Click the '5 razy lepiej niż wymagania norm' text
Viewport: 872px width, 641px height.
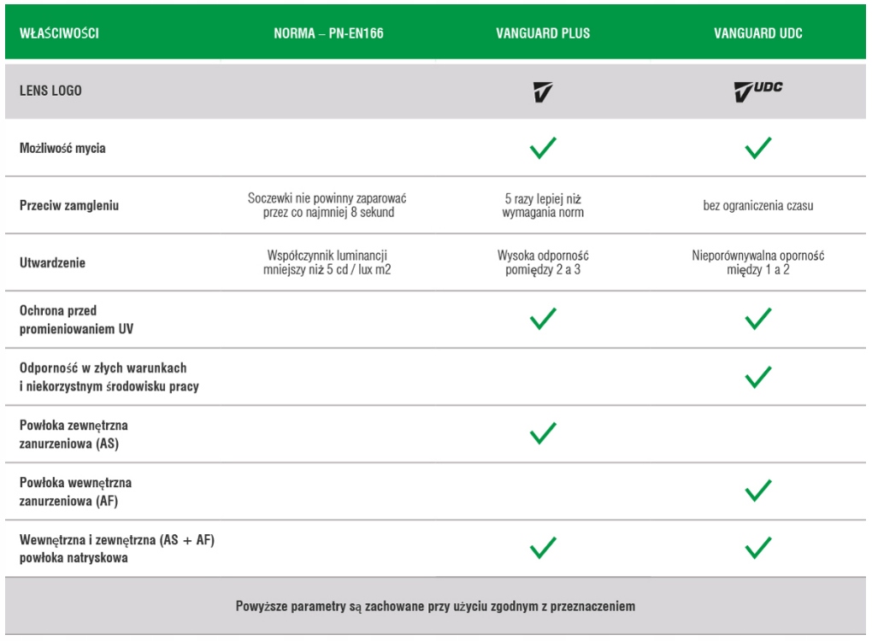(543, 206)
